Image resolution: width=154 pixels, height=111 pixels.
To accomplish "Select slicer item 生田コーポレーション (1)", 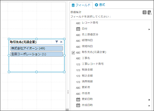I will 37,54.
